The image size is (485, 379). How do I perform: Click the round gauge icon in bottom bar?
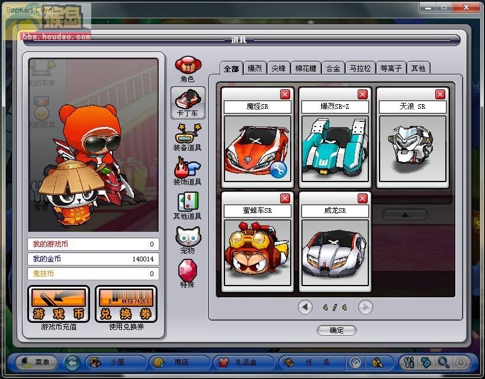pyautogui.click(x=355, y=362)
